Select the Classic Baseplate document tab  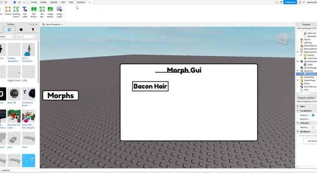[x=53, y=24]
